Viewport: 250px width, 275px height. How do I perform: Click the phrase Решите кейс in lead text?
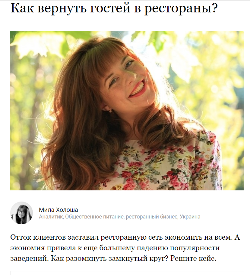coord(192,258)
